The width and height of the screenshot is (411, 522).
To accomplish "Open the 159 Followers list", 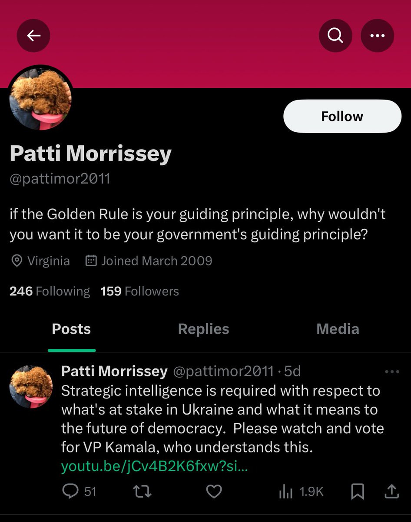I will coord(139,291).
